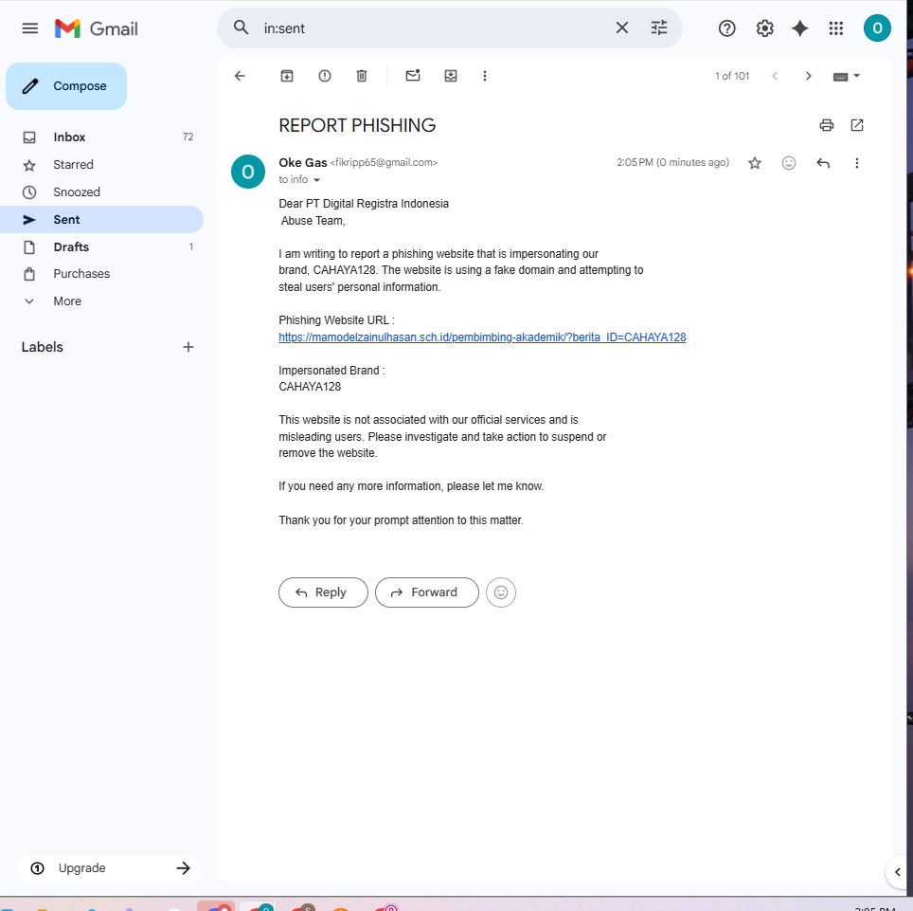Open search options filter icon
The width and height of the screenshot is (913, 911).
click(x=659, y=27)
